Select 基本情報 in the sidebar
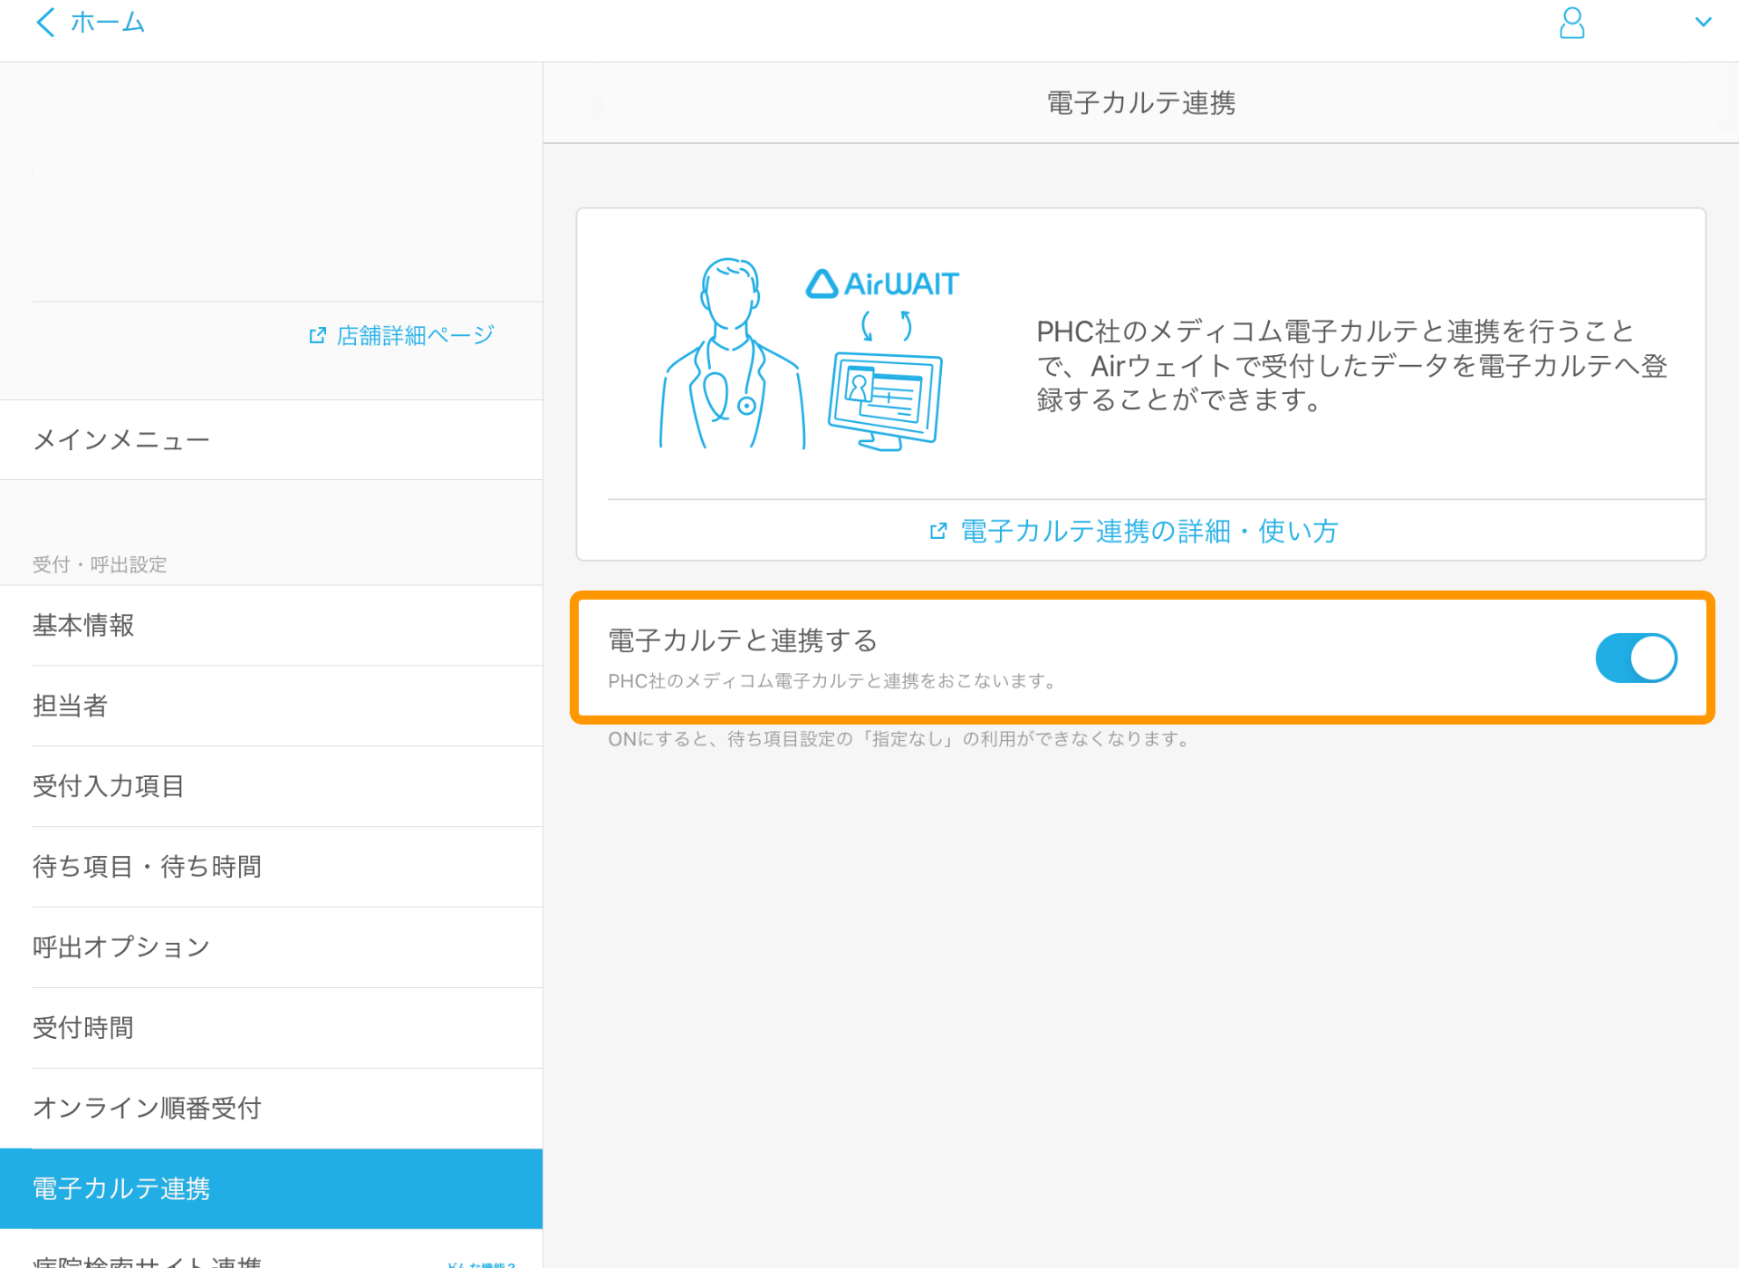 (x=272, y=625)
